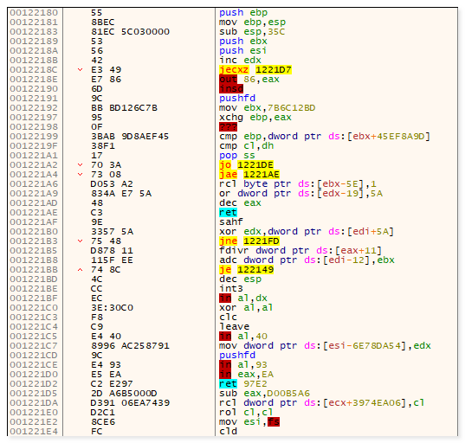Select the address 00122180
This screenshot has width=465, height=443.
click(34, 13)
